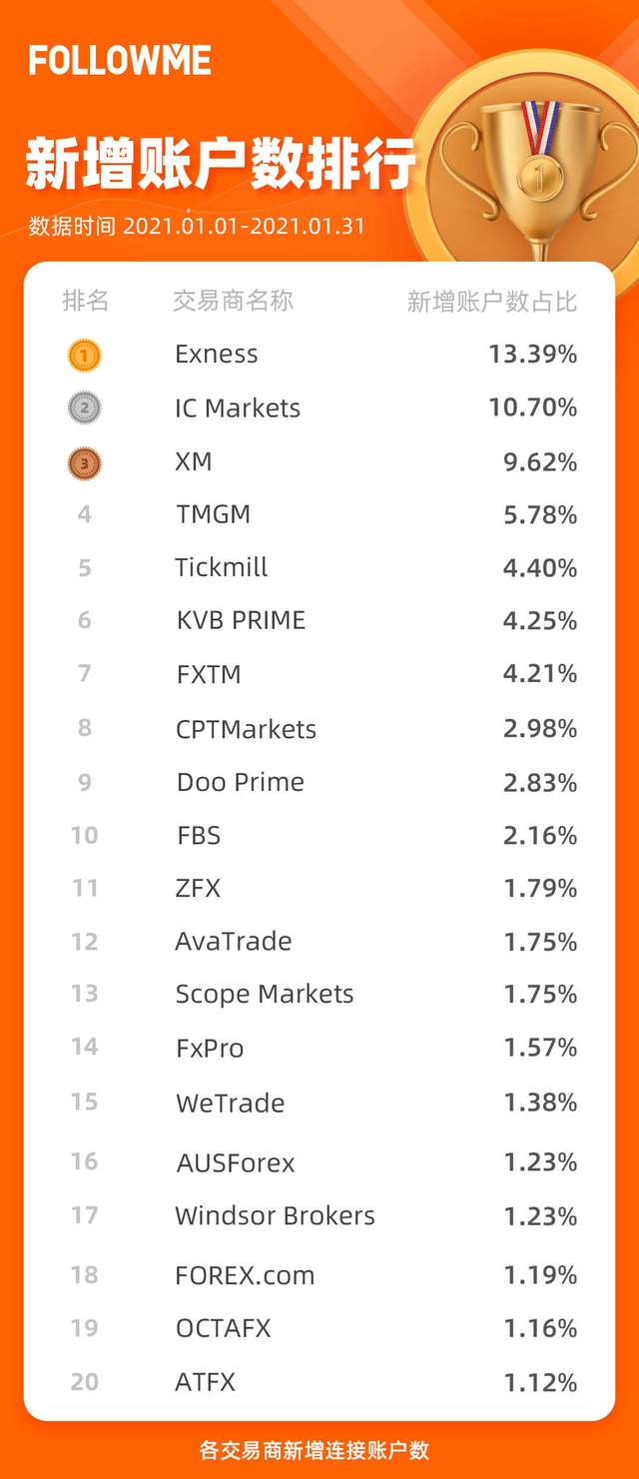
Task: Click the bronze rank 3 medal
Action: (84, 462)
